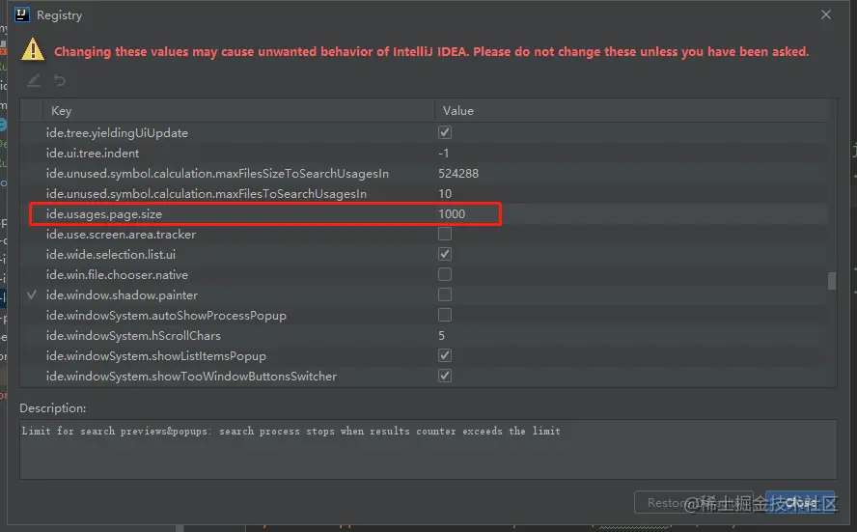This screenshot has height=532, width=857.
Task: Select the autoShowProcessPopup key text
Action: 166,316
